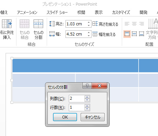This screenshot has width=158, height=136.
Task: Open the アニメーション tab
Action: [x=27, y=12]
